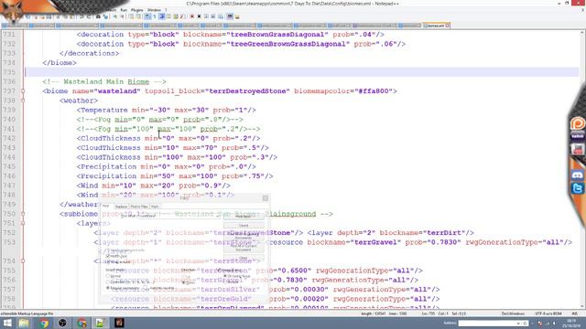586x329 pixels.
Task: Select Regular expression search mode radio
Action: tap(108, 288)
